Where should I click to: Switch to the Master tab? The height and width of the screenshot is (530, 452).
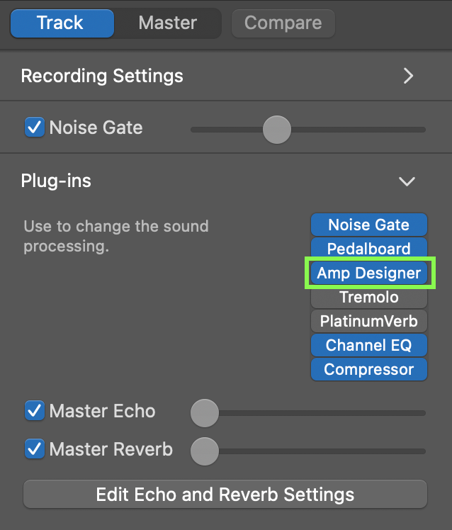click(167, 23)
